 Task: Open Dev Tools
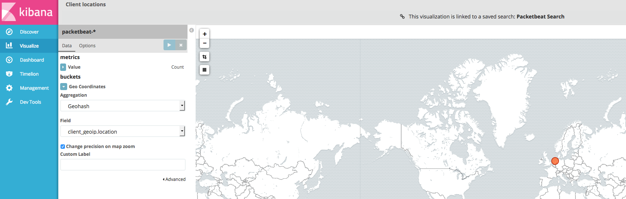[30, 102]
